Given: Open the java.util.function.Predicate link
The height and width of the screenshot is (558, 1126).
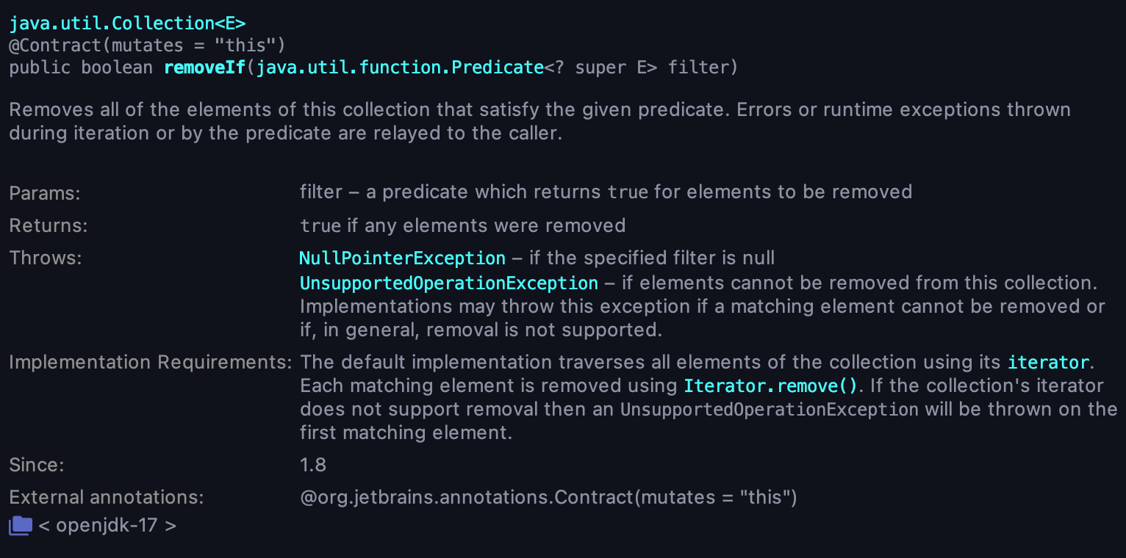Looking at the screenshot, I should click(400, 68).
